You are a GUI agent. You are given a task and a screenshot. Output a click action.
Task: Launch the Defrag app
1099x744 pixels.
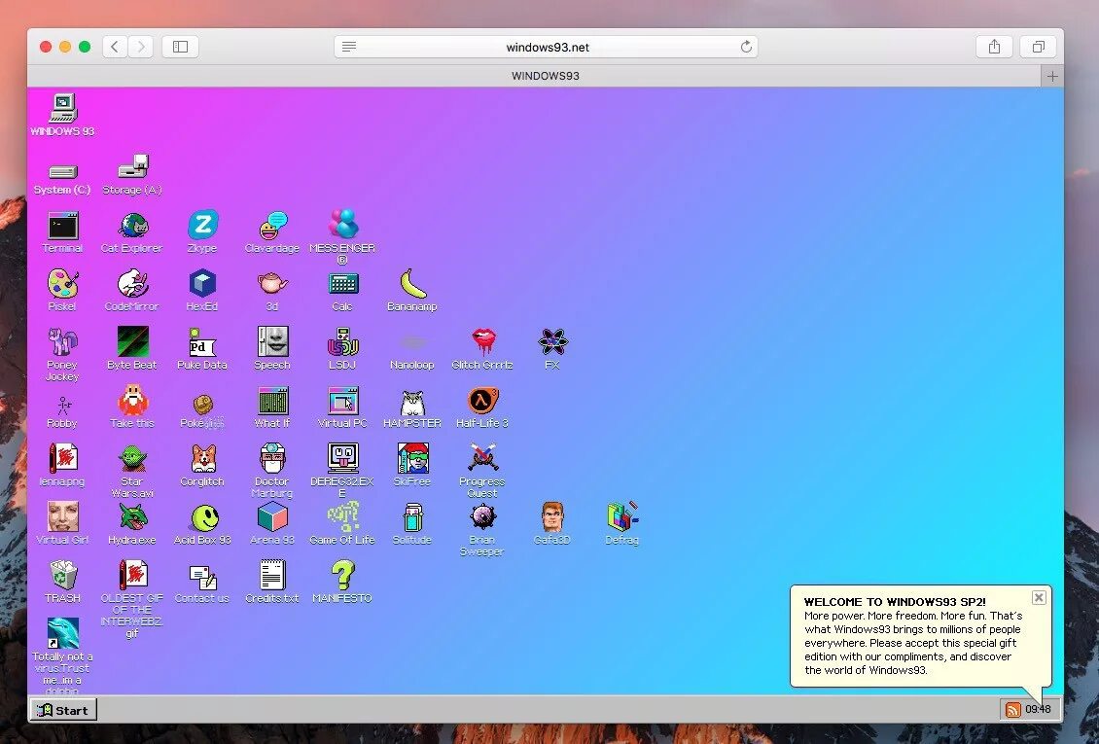click(623, 517)
